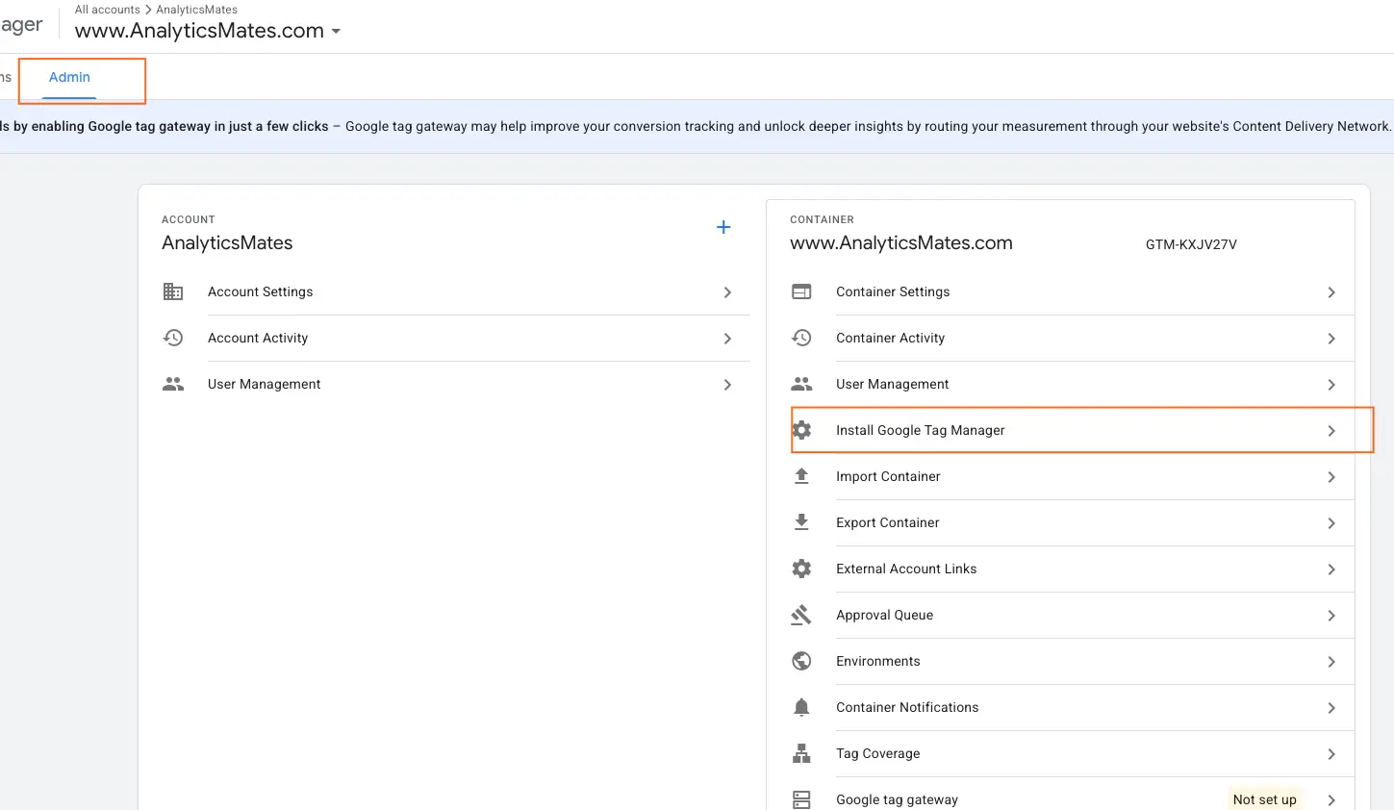
Task: Click Environments globe icon
Action: (x=801, y=661)
